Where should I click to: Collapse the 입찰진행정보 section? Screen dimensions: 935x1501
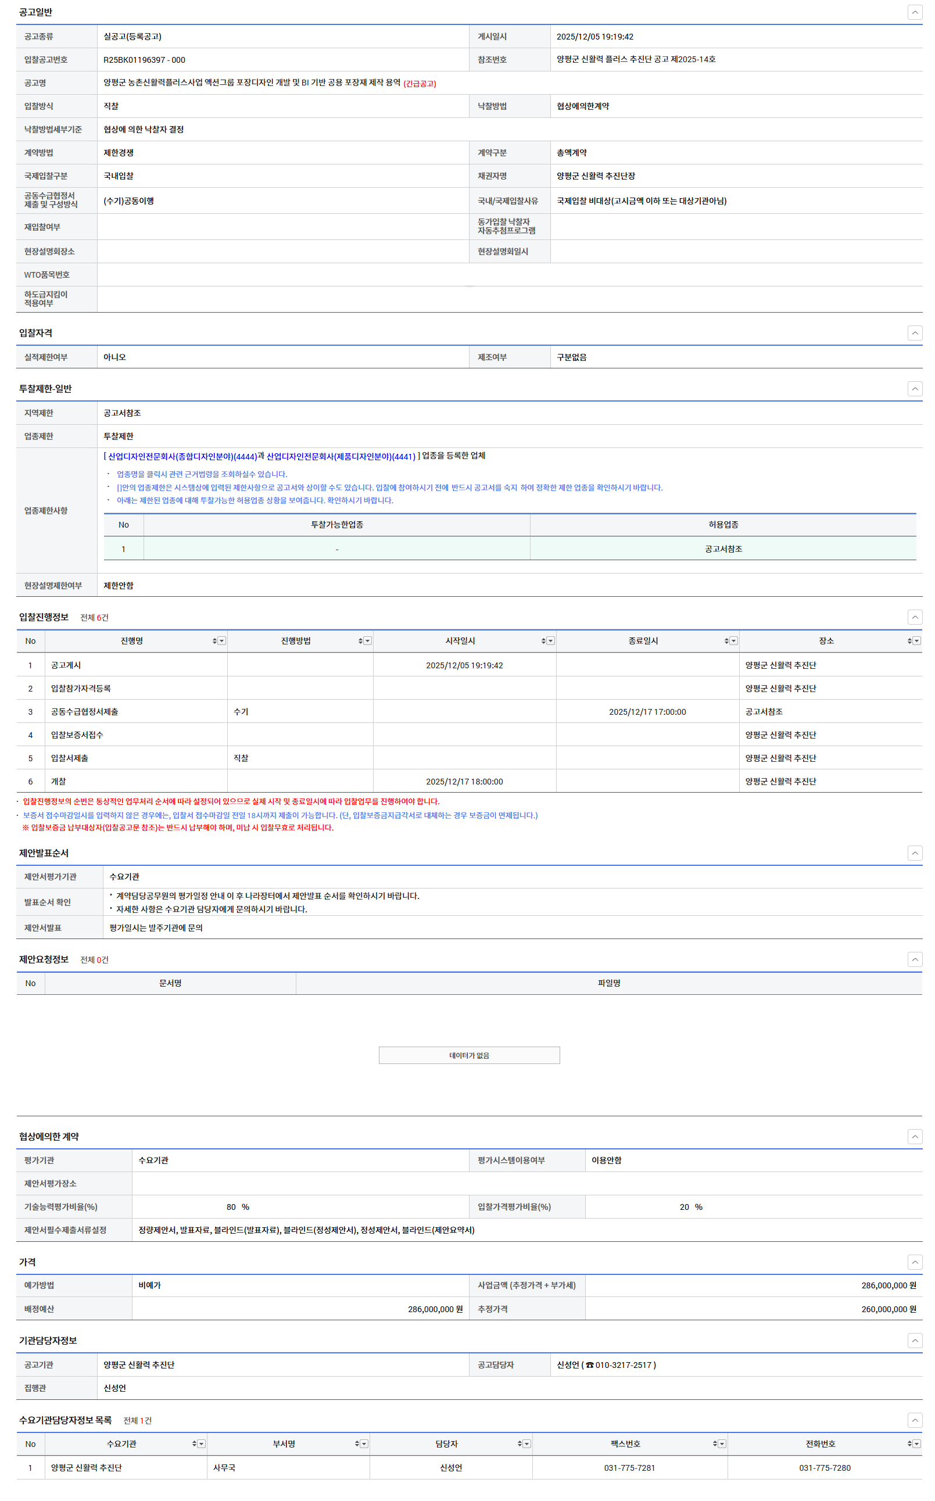[915, 618]
